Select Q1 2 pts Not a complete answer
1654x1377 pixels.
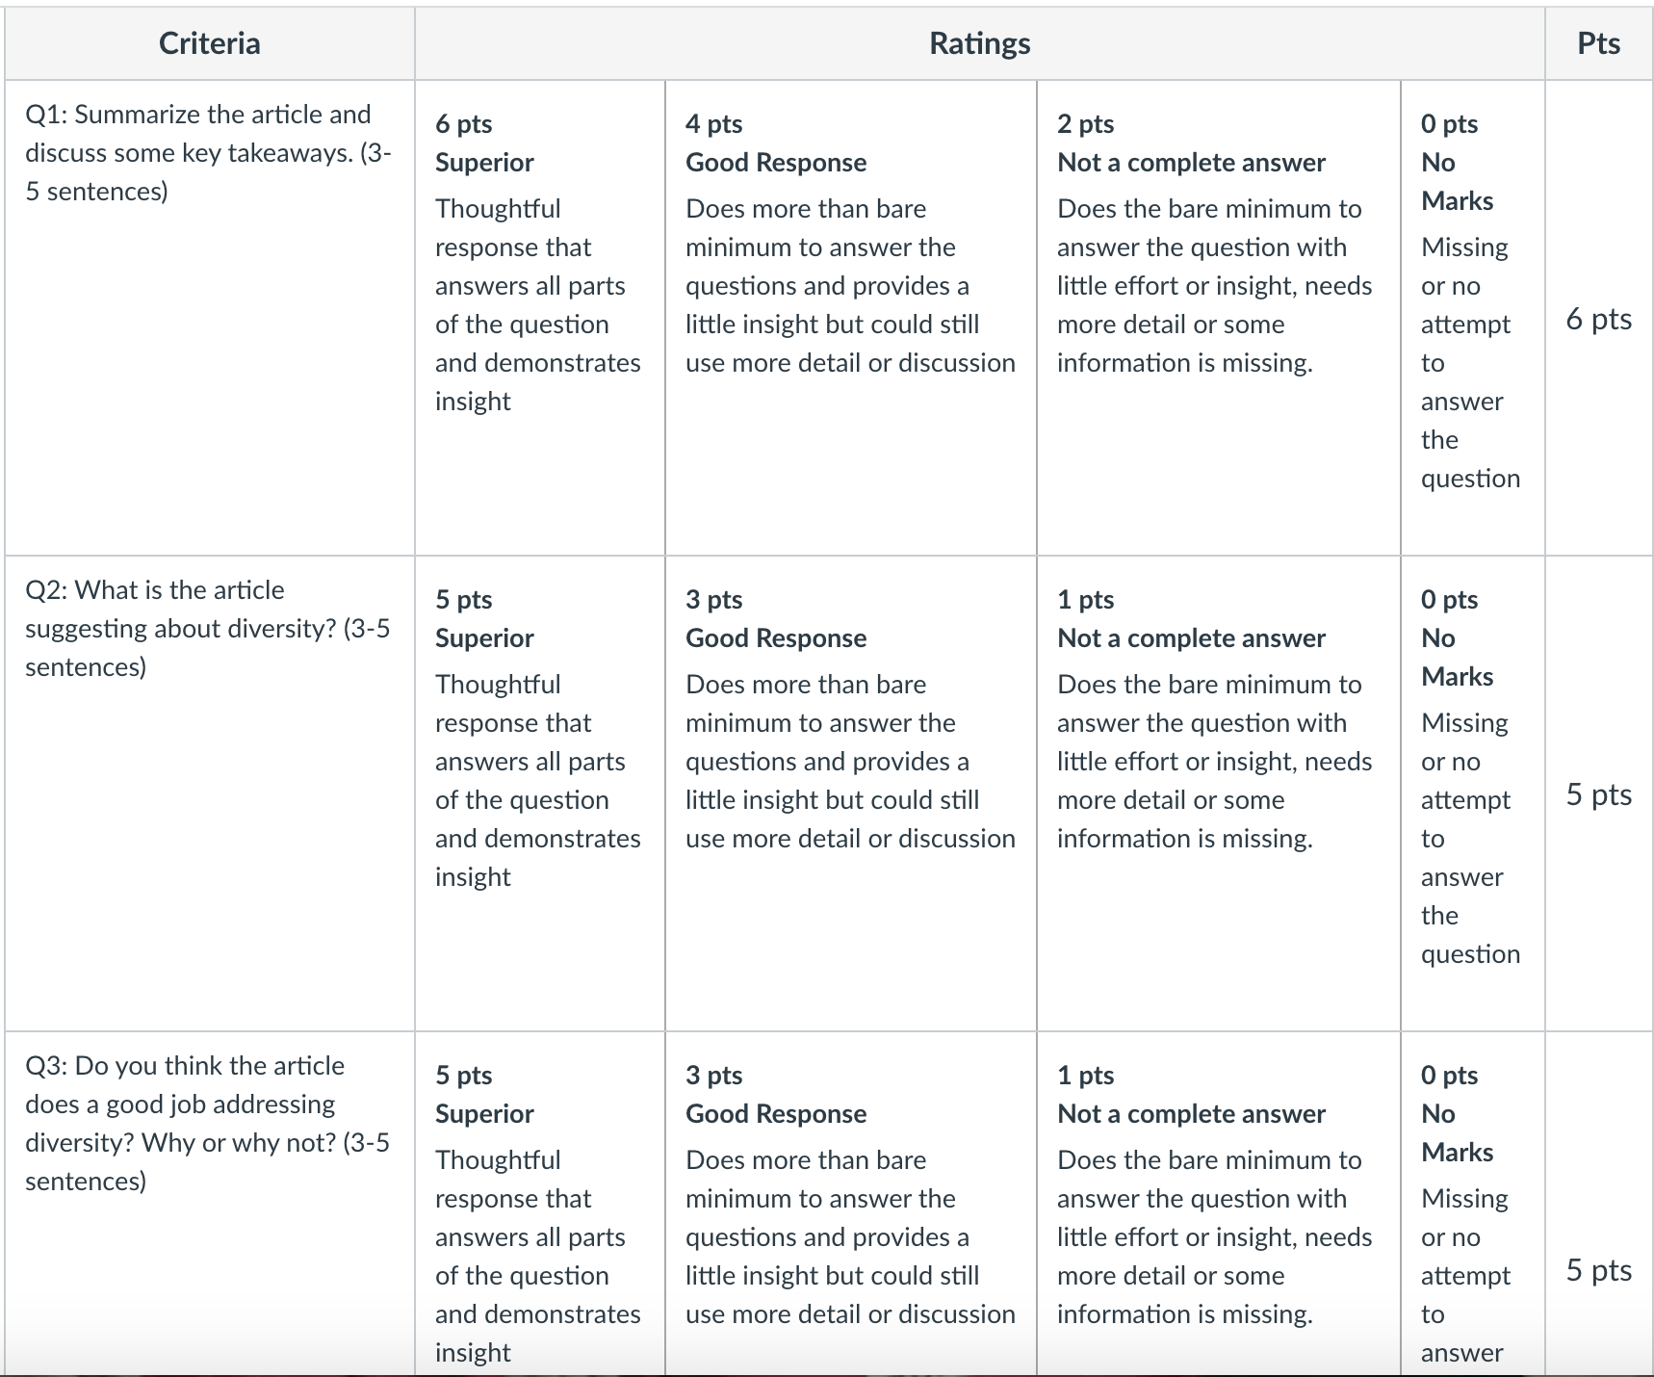point(1218,318)
